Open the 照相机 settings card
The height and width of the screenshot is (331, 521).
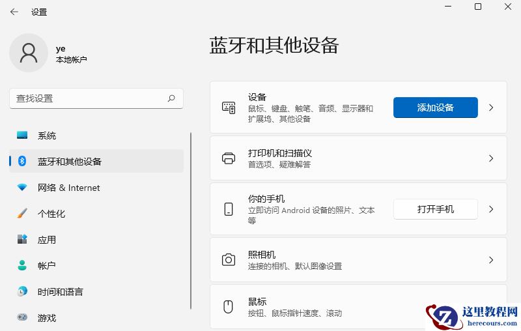[x=359, y=260]
